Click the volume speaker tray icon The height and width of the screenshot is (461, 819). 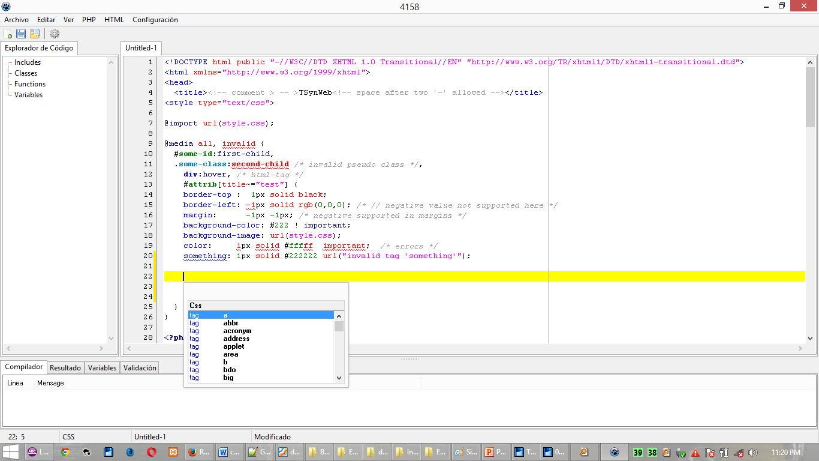[x=753, y=453]
